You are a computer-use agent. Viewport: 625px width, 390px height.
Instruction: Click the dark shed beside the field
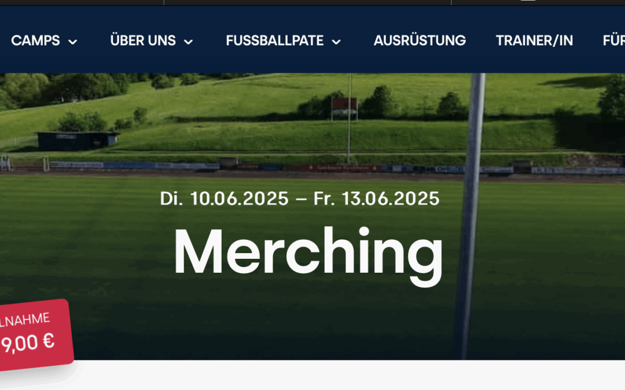pos(78,141)
